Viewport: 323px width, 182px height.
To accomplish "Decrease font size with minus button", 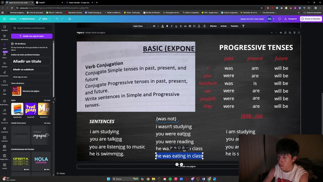I will [x=150, y=26].
